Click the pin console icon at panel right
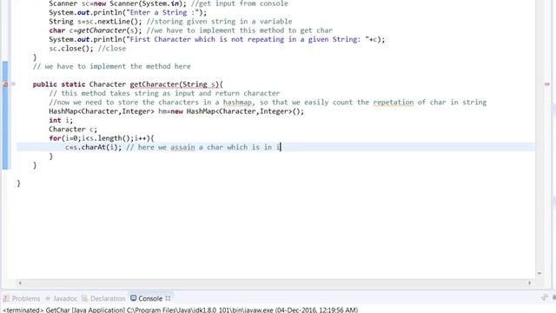Viewport: 556px width, 313px height. click(545, 297)
